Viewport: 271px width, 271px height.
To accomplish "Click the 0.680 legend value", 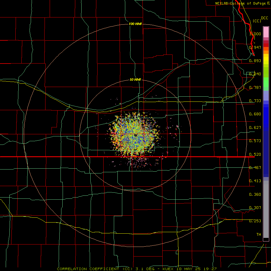I will coord(255,114).
